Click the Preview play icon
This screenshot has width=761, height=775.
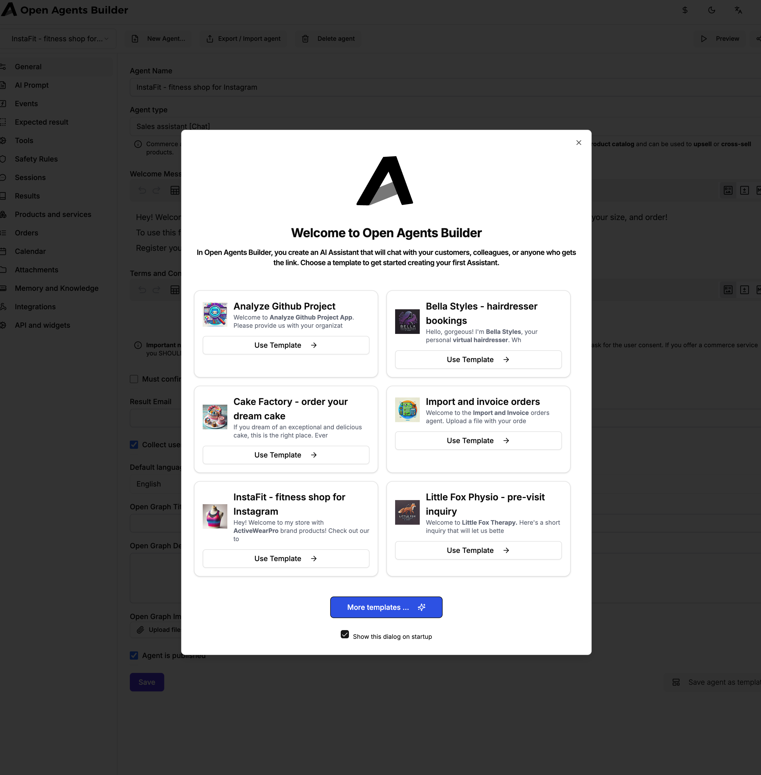point(704,39)
